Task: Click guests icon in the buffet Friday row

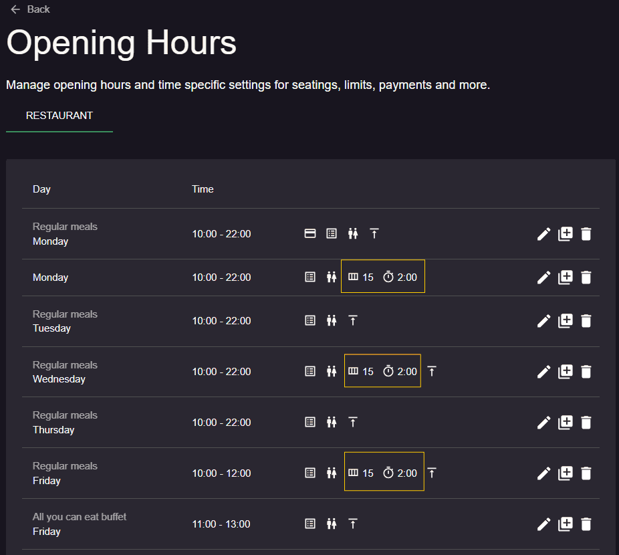Action: pos(332,524)
